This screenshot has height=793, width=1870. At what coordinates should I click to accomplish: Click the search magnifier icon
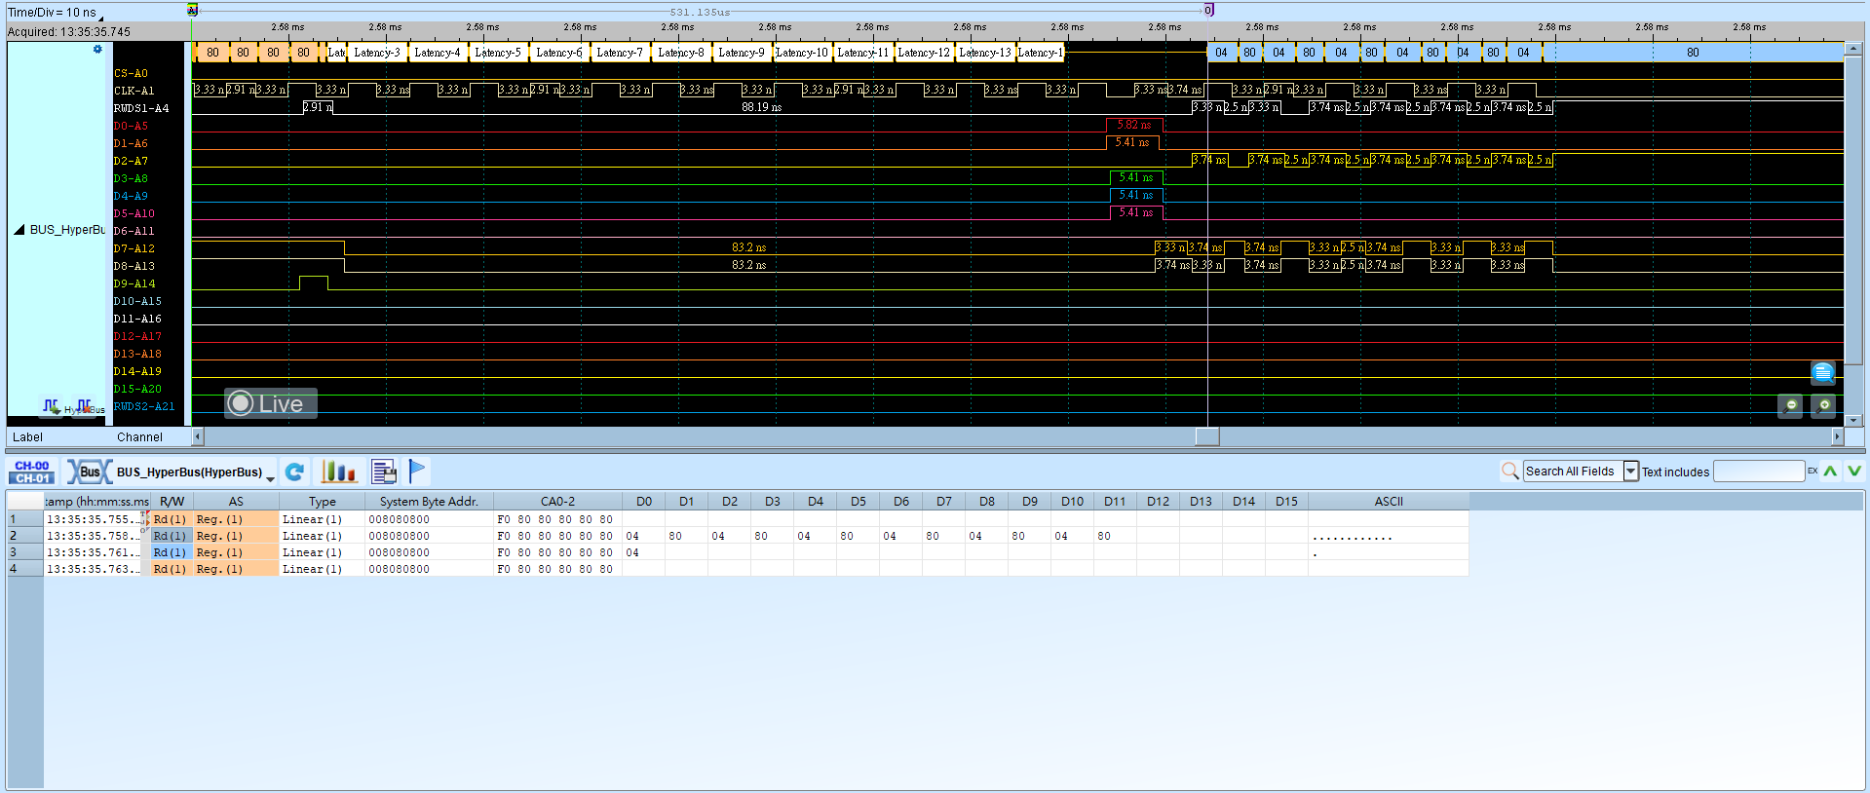click(x=1510, y=472)
